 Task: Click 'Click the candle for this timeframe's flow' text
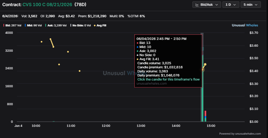point(168,79)
